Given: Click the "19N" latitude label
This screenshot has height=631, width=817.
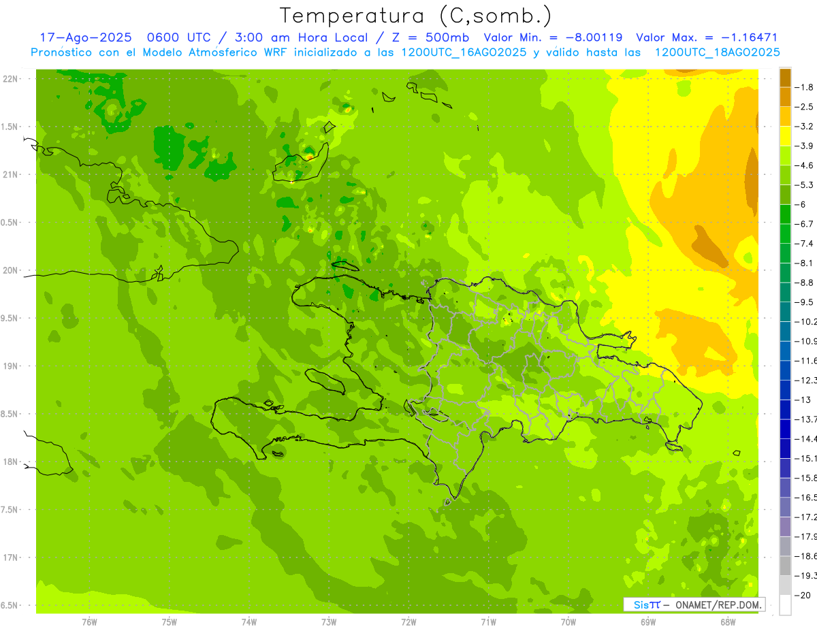Looking at the screenshot, I should click(12, 366).
